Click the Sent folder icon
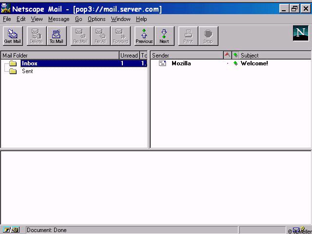 pos(13,71)
